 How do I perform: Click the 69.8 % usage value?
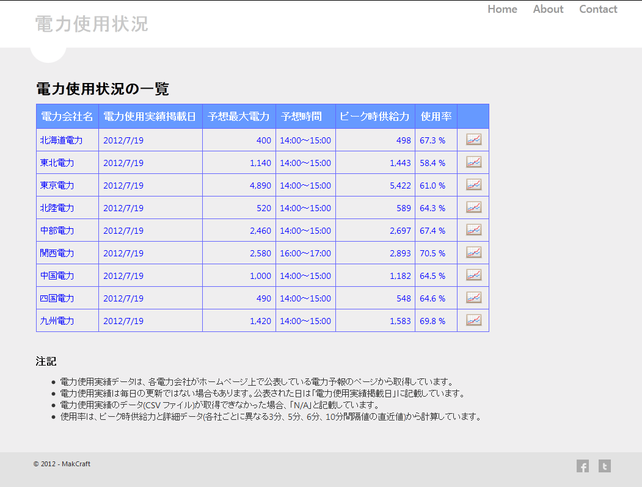[432, 321]
